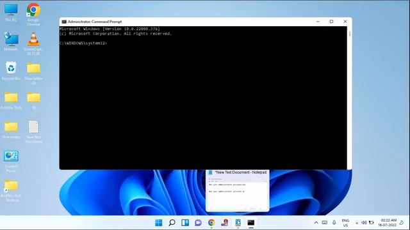Open the Windows Start menu
The width and height of the screenshot is (410, 230).
tap(159, 222)
